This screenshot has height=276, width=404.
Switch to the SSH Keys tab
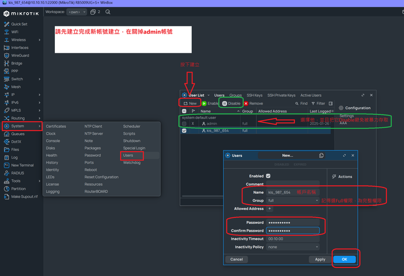254,95
